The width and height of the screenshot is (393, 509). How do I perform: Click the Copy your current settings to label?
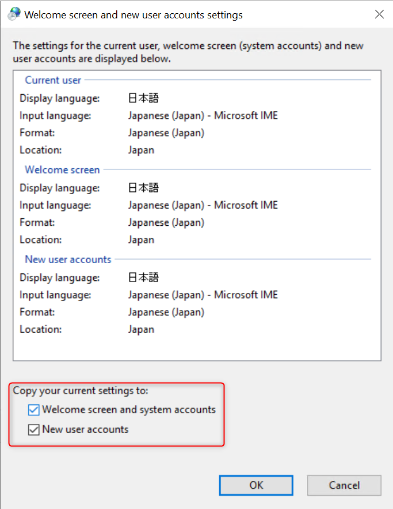(81, 391)
